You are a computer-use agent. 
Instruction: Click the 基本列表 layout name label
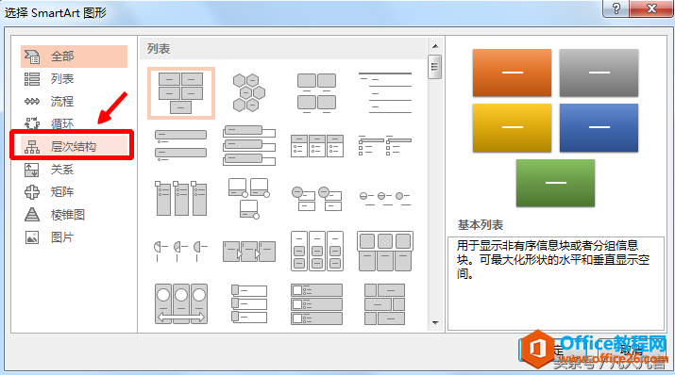(481, 224)
